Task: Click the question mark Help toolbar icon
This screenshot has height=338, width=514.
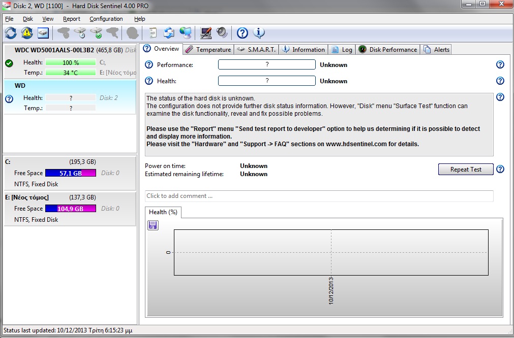Action: tap(242, 32)
